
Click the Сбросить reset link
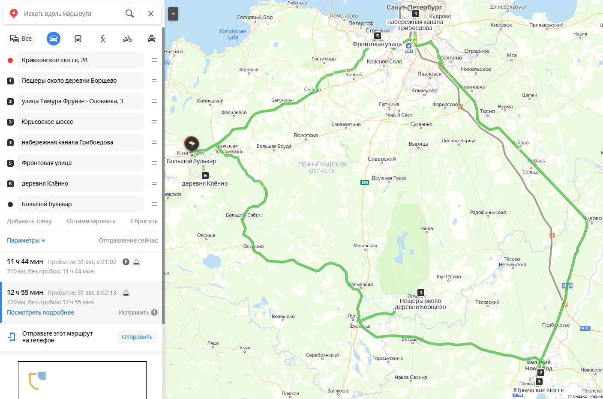tap(144, 221)
